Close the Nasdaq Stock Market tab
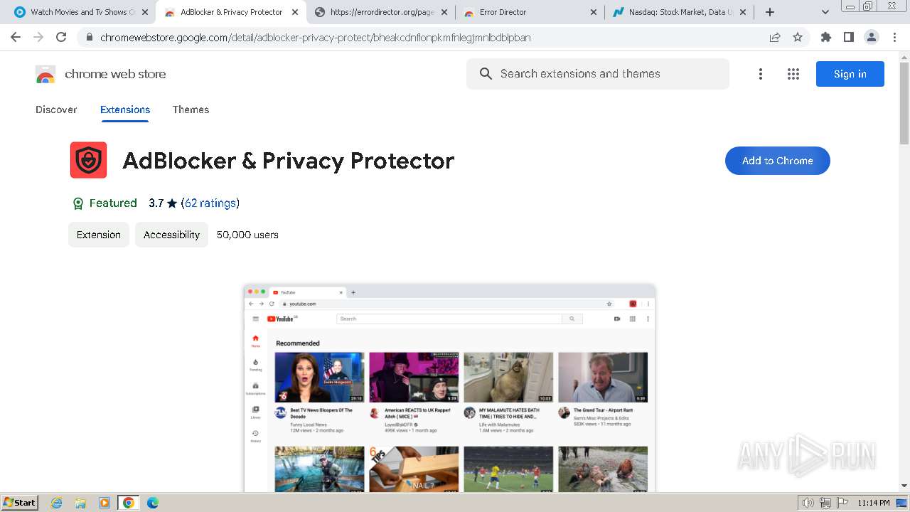 [x=743, y=12]
